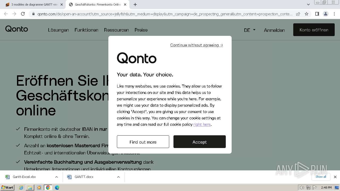Bookmark this page with the star
This screenshot has height=191, width=340.
[307, 14]
